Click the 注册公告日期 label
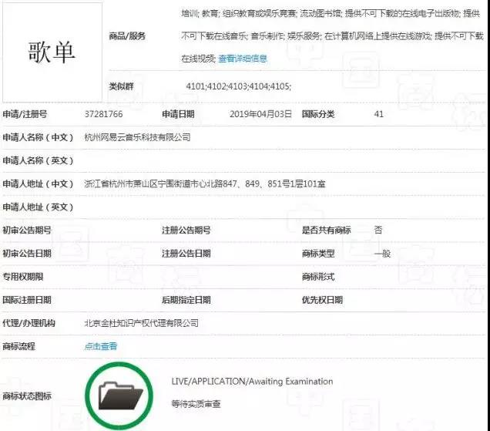Viewport: 490px width, 431px height. [x=186, y=254]
